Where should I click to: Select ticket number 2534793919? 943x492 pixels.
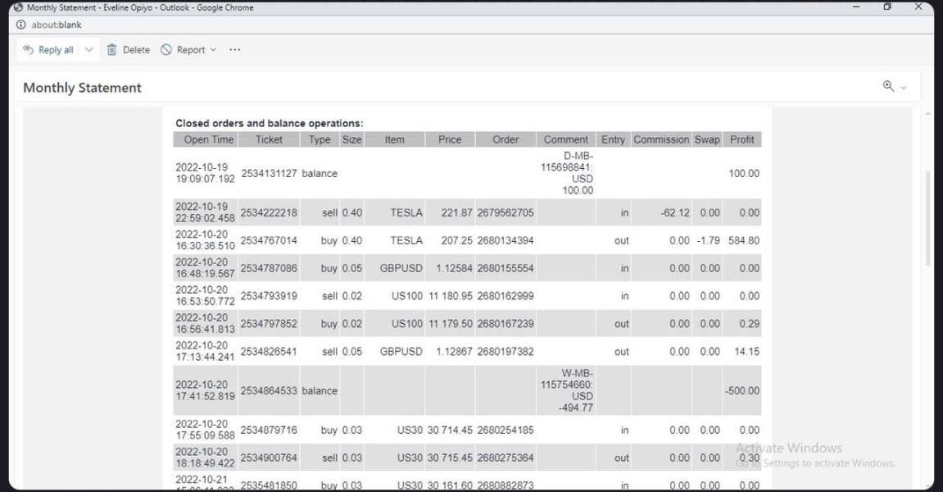pyautogui.click(x=269, y=296)
